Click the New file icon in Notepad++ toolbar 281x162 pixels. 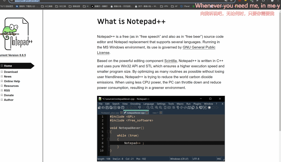pos(99,108)
